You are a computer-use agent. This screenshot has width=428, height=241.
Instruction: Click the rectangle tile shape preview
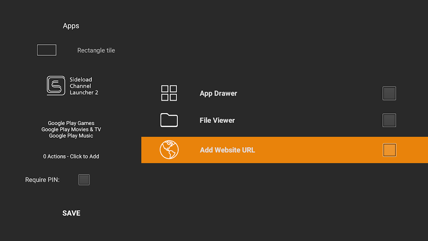tap(47, 50)
